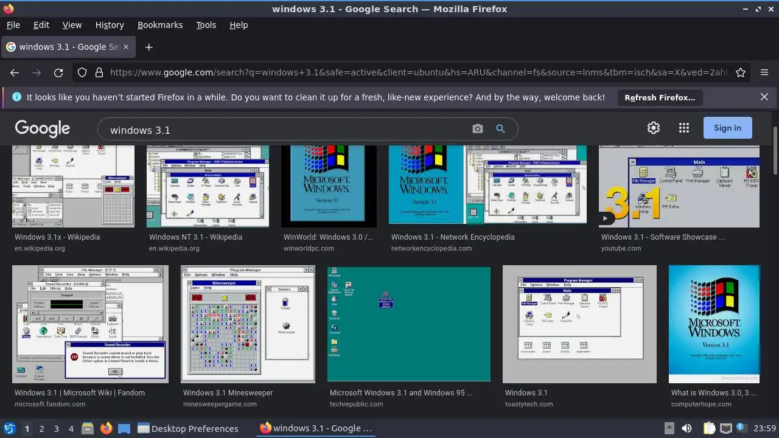Open the techrepublic.com Windows 95 image
The image size is (779, 438).
(x=409, y=324)
